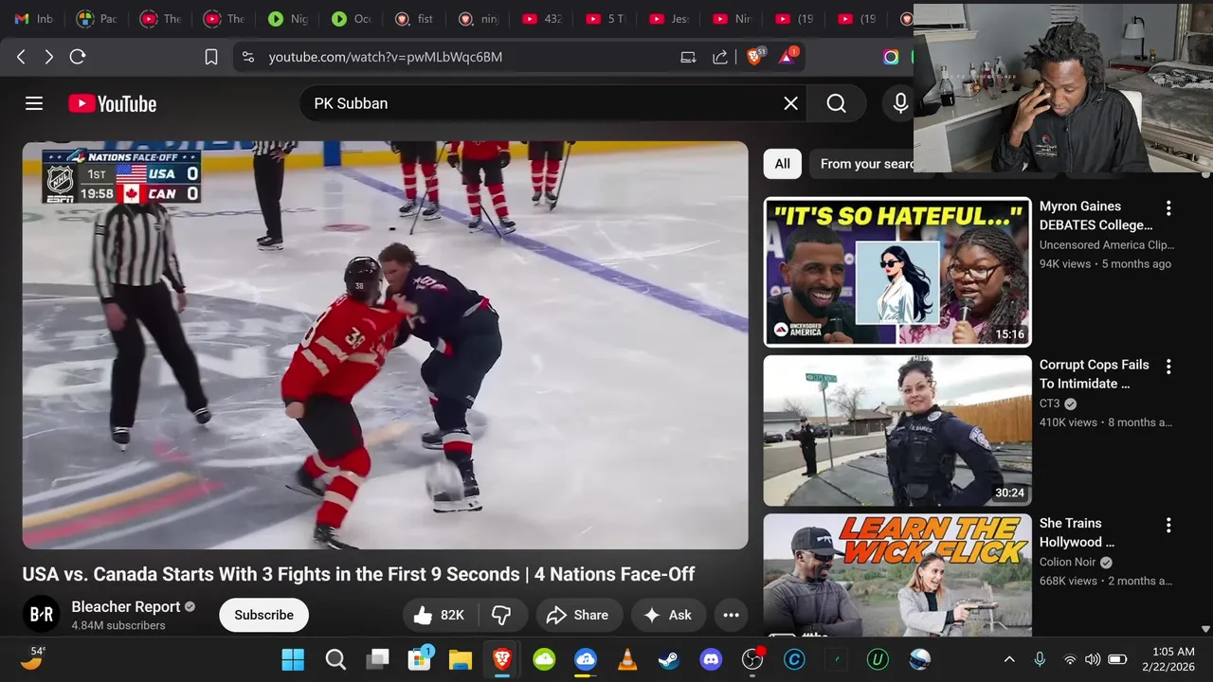Open options menu for She Trains Hollywood video
The width and height of the screenshot is (1213, 682).
(1168, 524)
